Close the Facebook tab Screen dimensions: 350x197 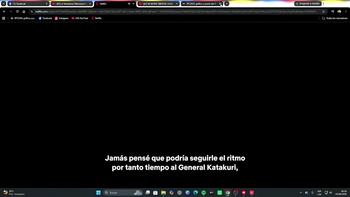(46, 4)
